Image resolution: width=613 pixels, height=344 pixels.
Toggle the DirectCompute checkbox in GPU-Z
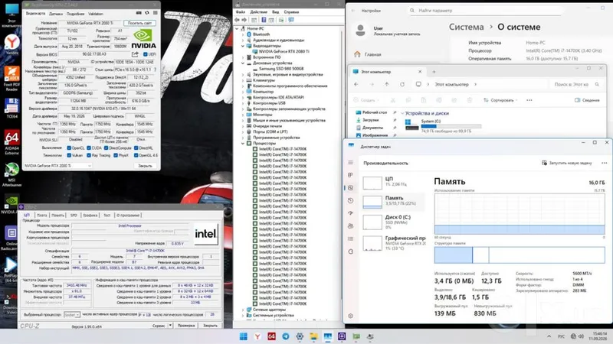(x=106, y=148)
